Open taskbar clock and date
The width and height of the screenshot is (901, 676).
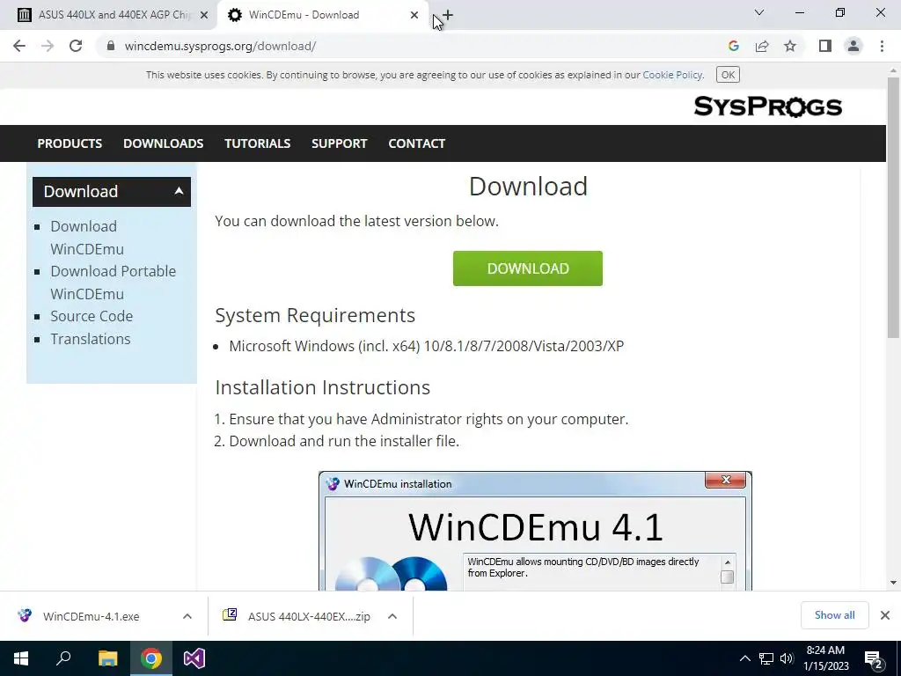tap(825, 658)
